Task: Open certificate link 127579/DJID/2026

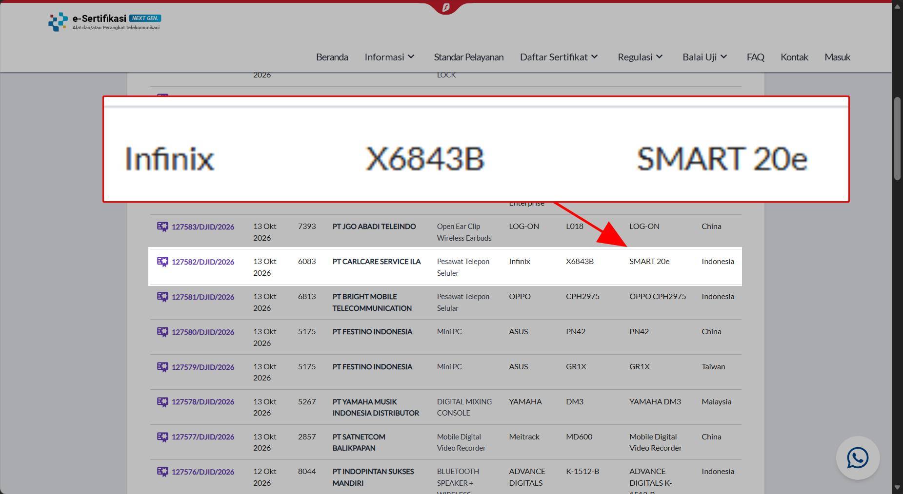Action: (x=203, y=367)
